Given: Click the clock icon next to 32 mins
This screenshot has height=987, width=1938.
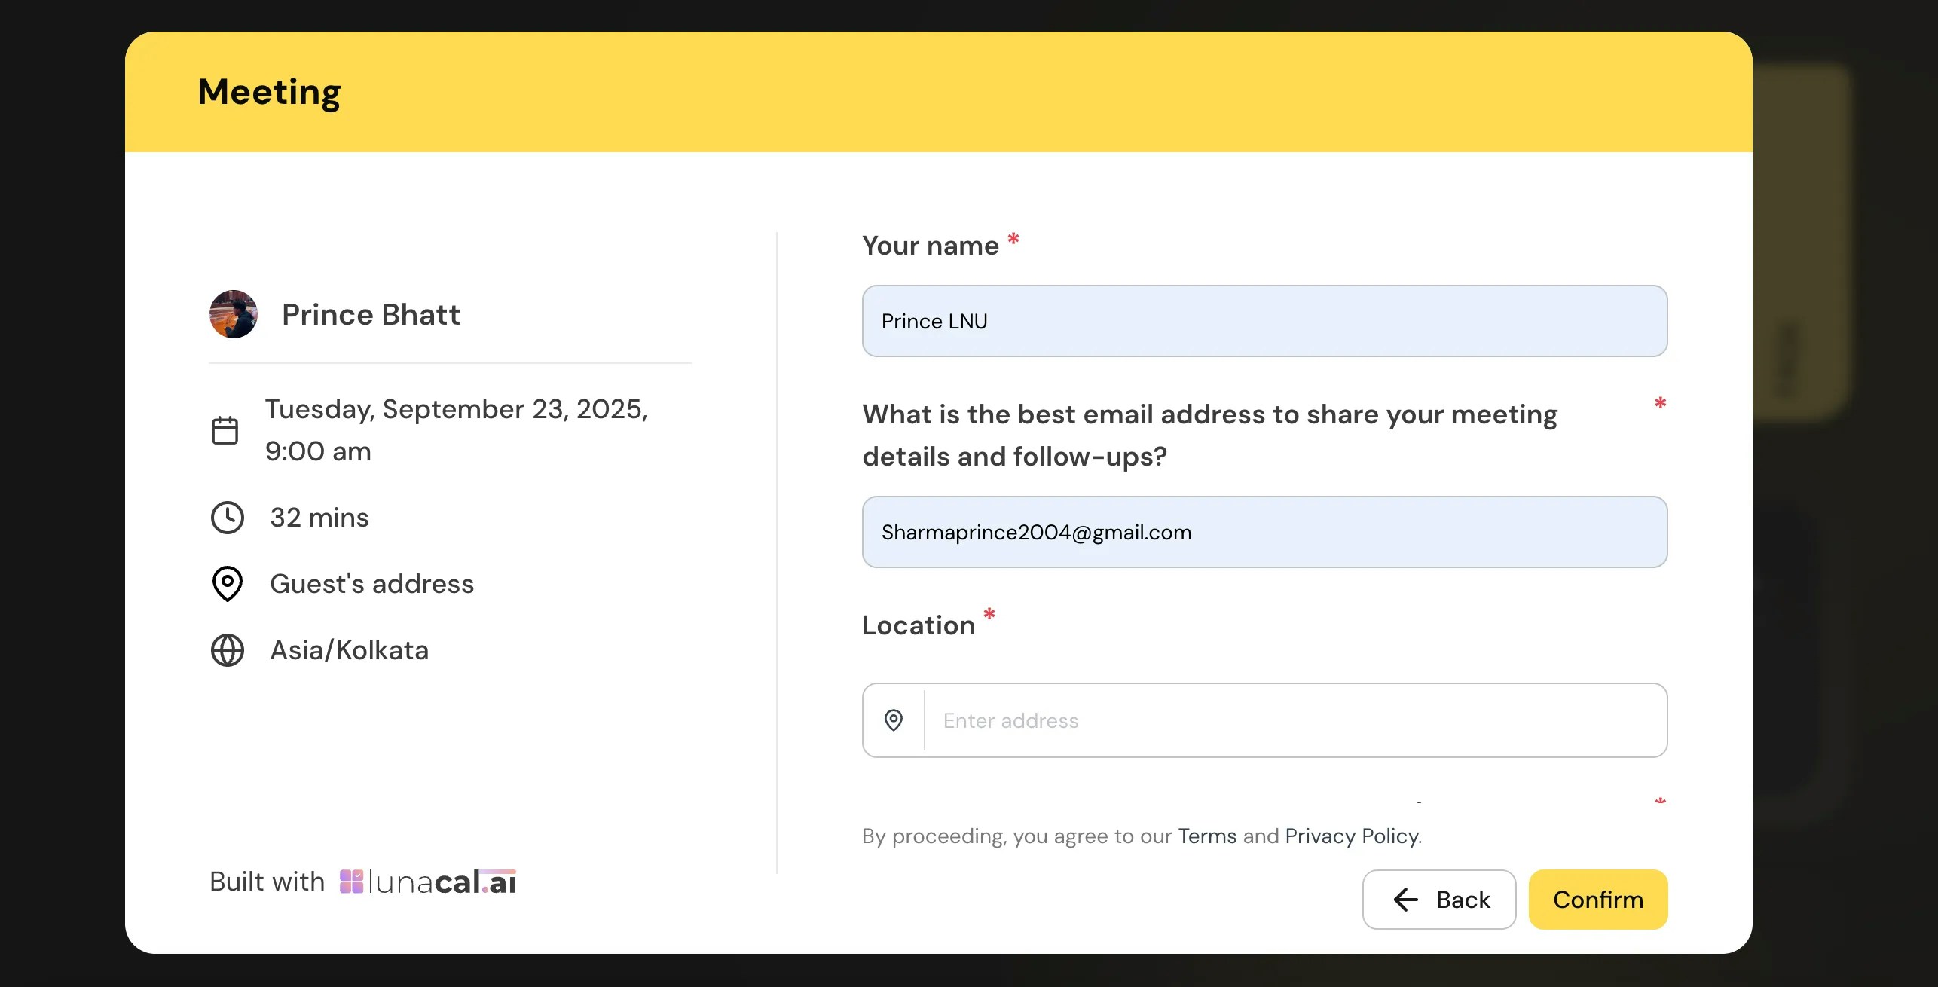Looking at the screenshot, I should point(227,518).
